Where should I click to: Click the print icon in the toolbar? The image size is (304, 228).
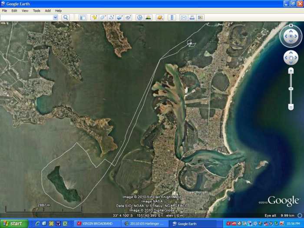[192, 17]
